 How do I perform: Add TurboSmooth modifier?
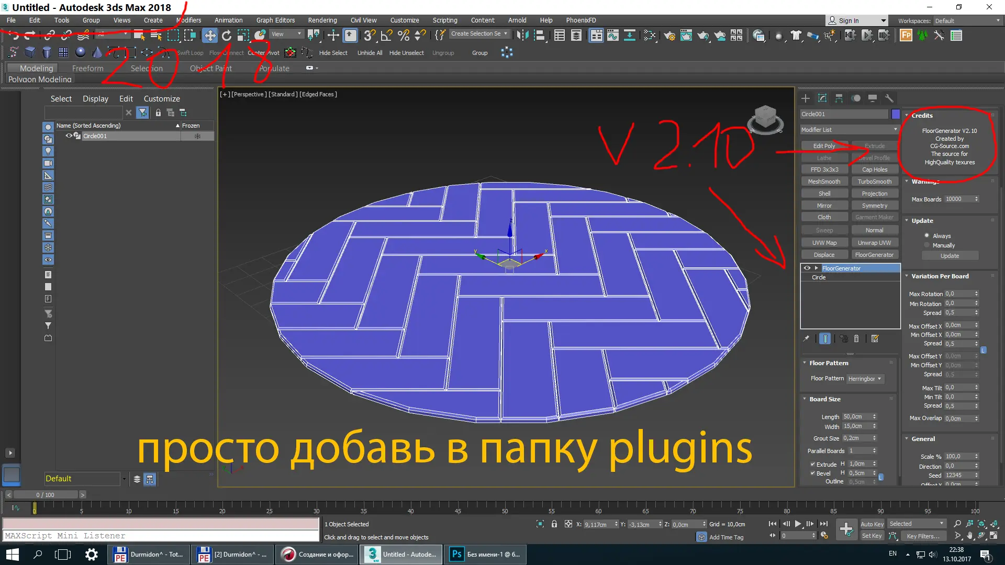(874, 182)
